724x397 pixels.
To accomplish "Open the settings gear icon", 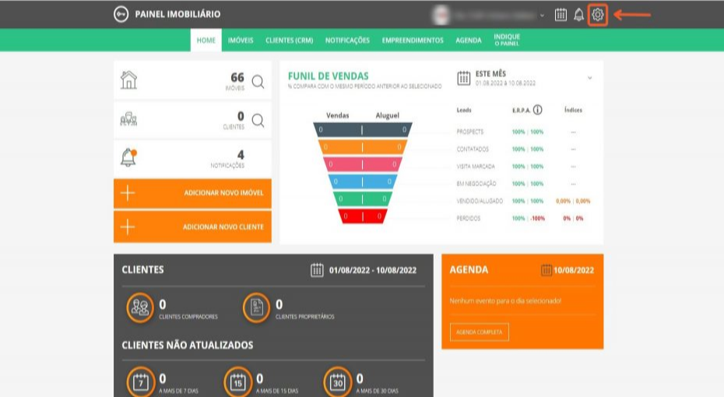I will point(598,15).
